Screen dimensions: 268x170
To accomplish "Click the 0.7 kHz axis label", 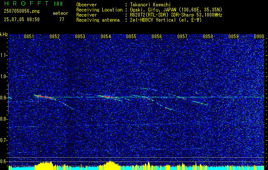I will [x=4, y=140].
